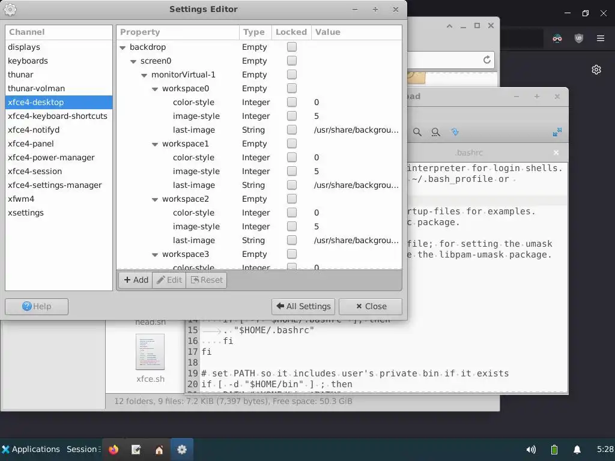
Task: Collapse the workspace3 tree node
Action: (155, 255)
